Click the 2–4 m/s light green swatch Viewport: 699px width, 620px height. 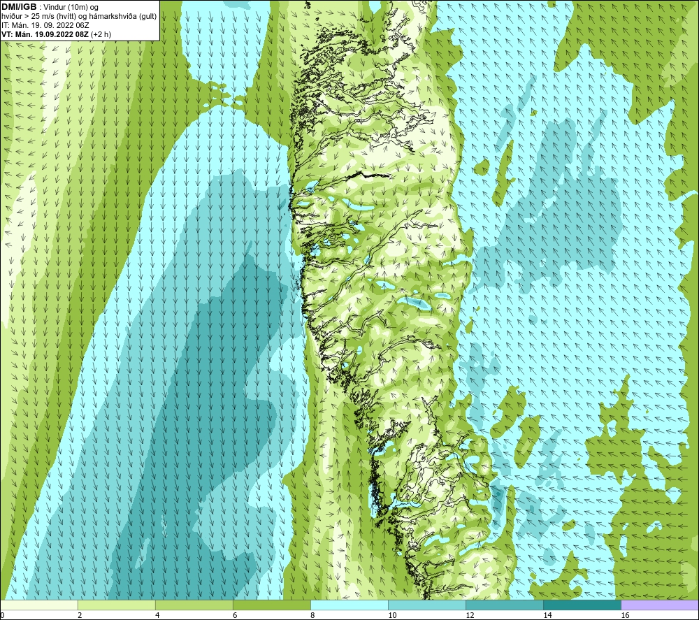pyautogui.click(x=117, y=605)
